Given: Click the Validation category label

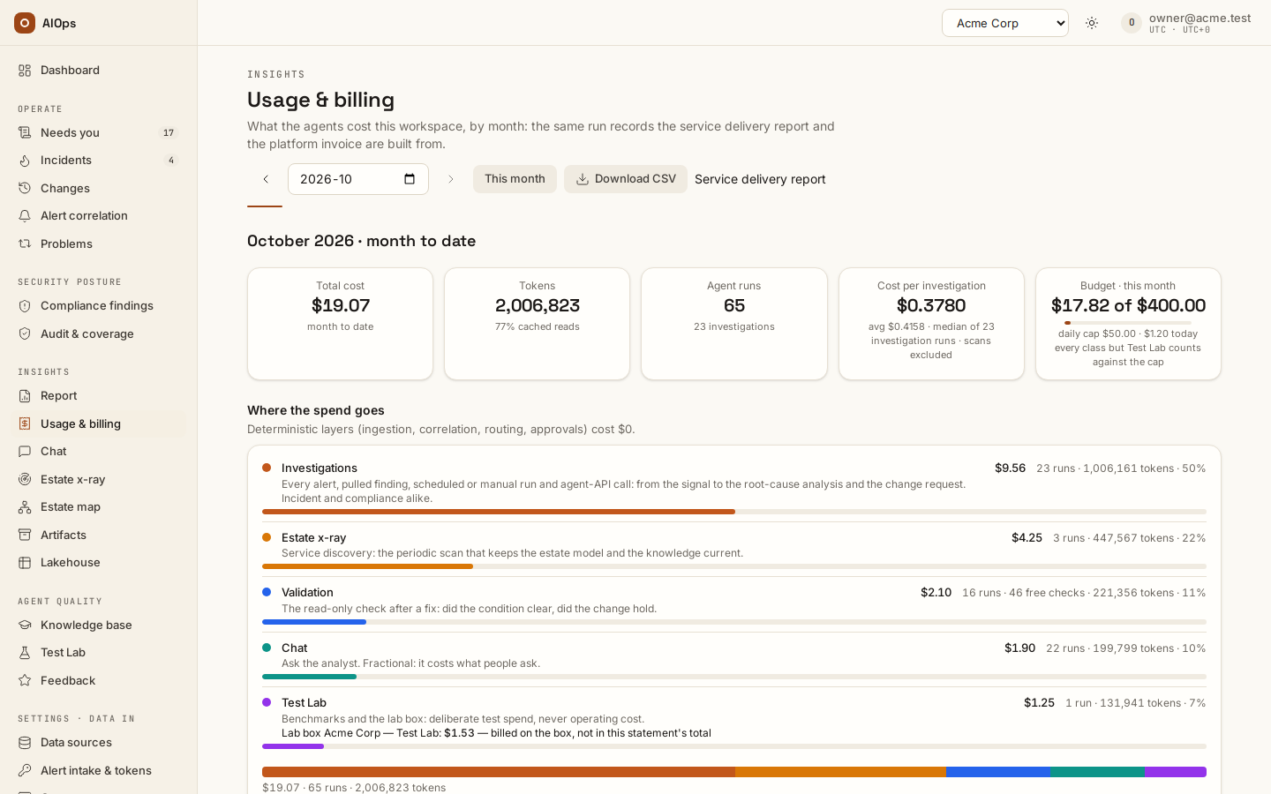Looking at the screenshot, I should coord(307,593).
